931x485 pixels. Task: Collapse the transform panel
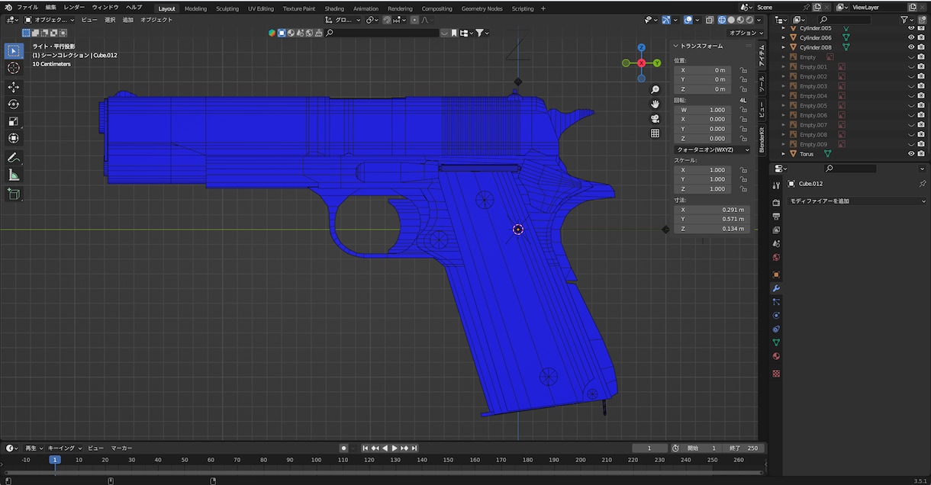tap(676, 46)
